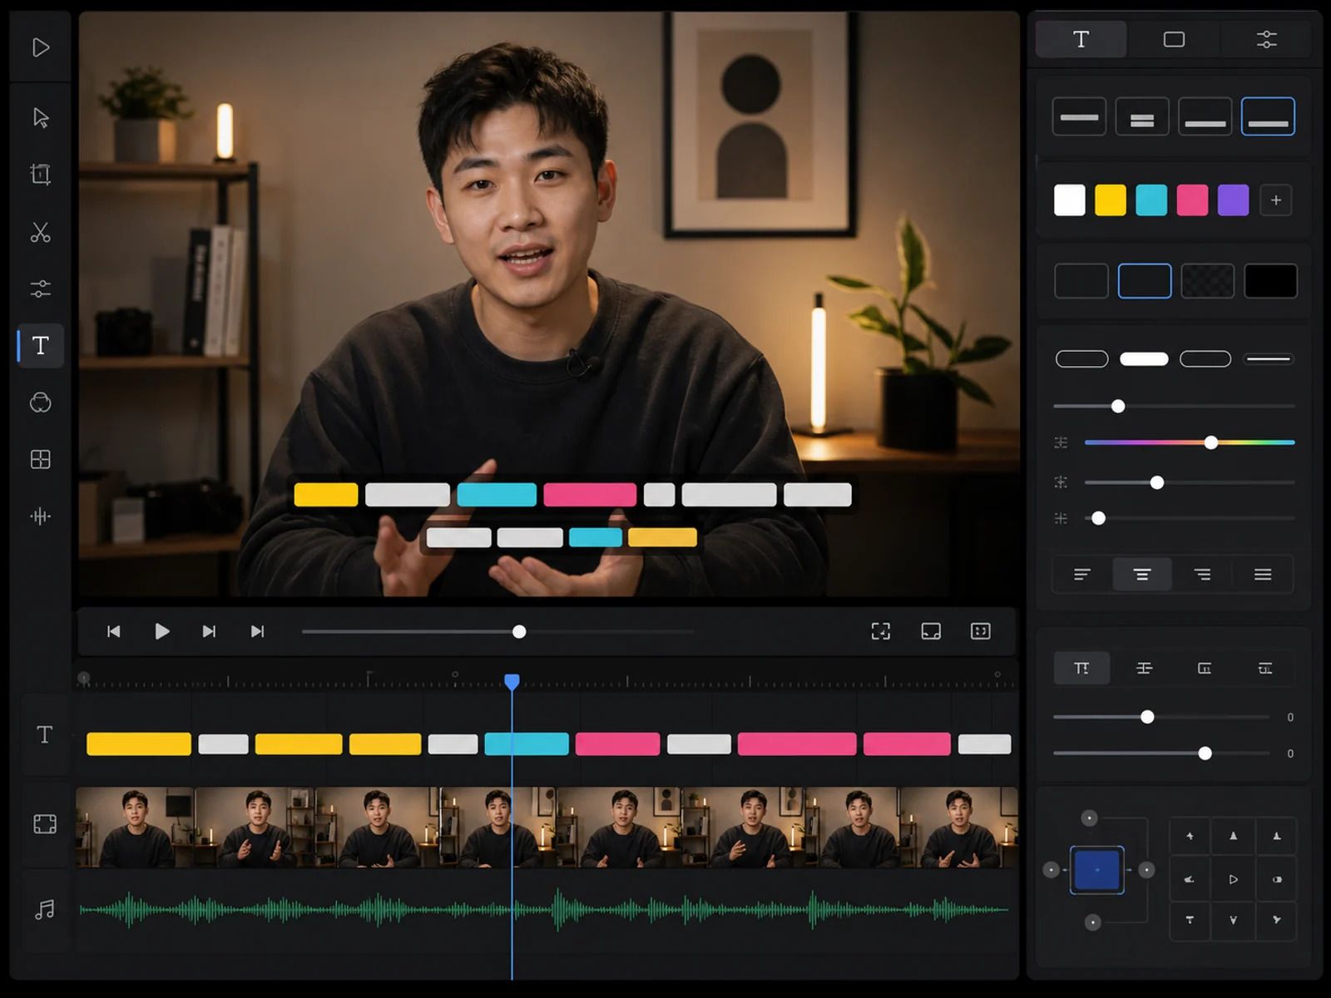Click the right handle of the anchor widget
The image size is (1331, 998).
[x=1146, y=870]
